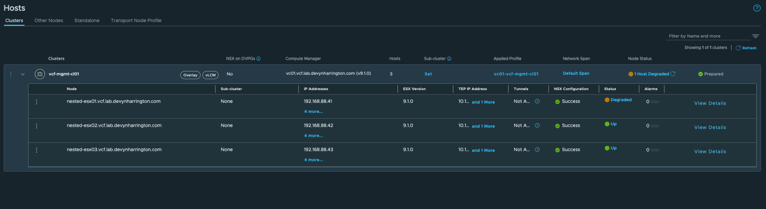Click the filter lines icon
Screen dimensions: 766x209
pos(756,36)
